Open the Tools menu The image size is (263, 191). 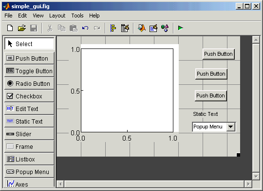pos(77,16)
